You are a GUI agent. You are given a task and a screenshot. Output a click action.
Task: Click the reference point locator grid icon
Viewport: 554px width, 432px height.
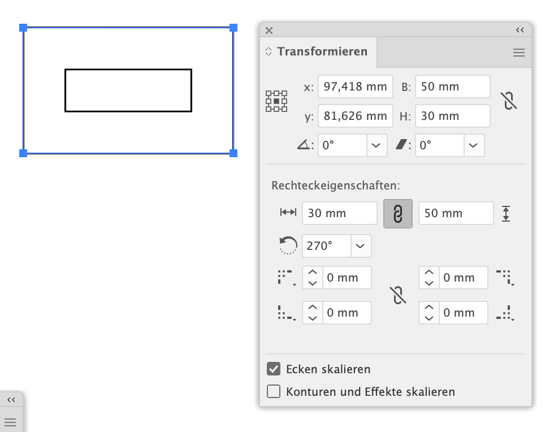point(276,101)
